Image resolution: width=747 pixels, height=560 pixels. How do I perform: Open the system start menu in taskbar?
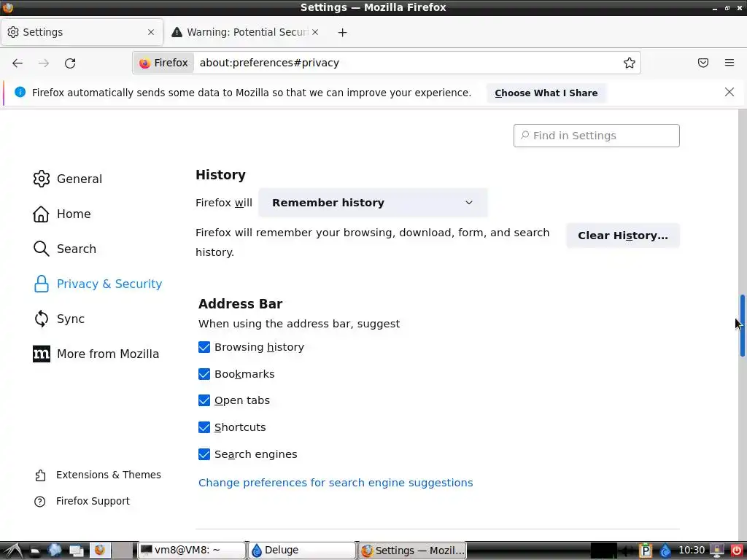click(12, 551)
